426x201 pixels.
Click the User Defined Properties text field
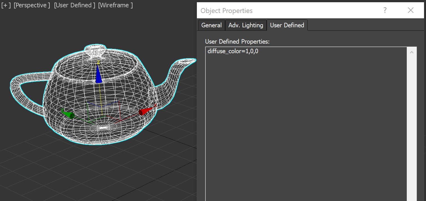click(x=305, y=113)
